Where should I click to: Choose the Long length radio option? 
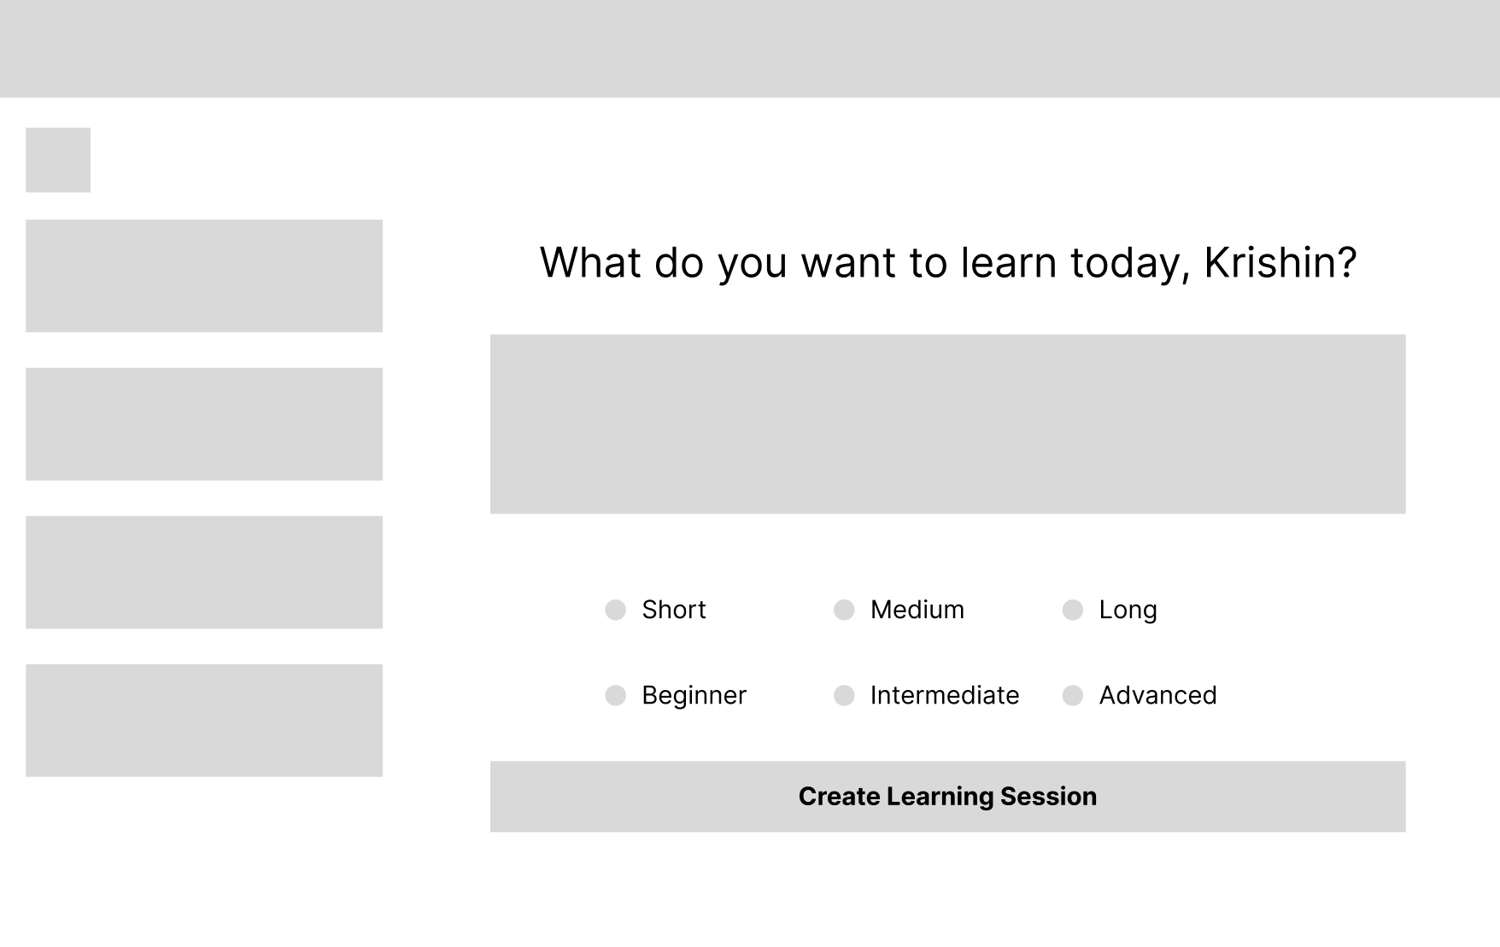pos(1072,610)
